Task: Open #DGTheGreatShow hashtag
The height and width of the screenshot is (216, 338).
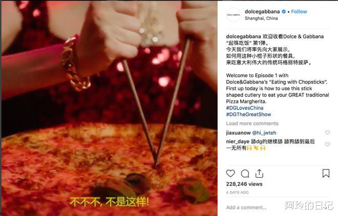Action: click(248, 114)
